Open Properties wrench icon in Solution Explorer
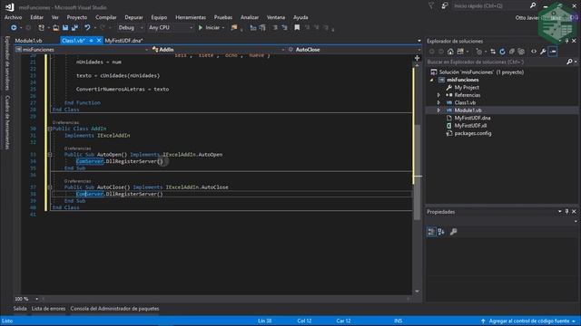 pos(543,52)
